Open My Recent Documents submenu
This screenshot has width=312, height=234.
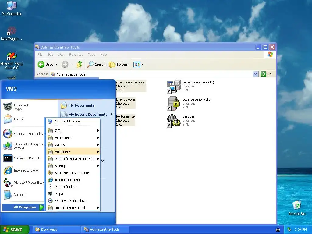(x=87, y=115)
